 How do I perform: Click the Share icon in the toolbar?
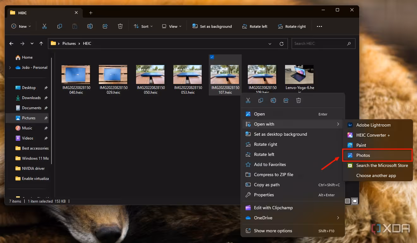click(x=105, y=27)
